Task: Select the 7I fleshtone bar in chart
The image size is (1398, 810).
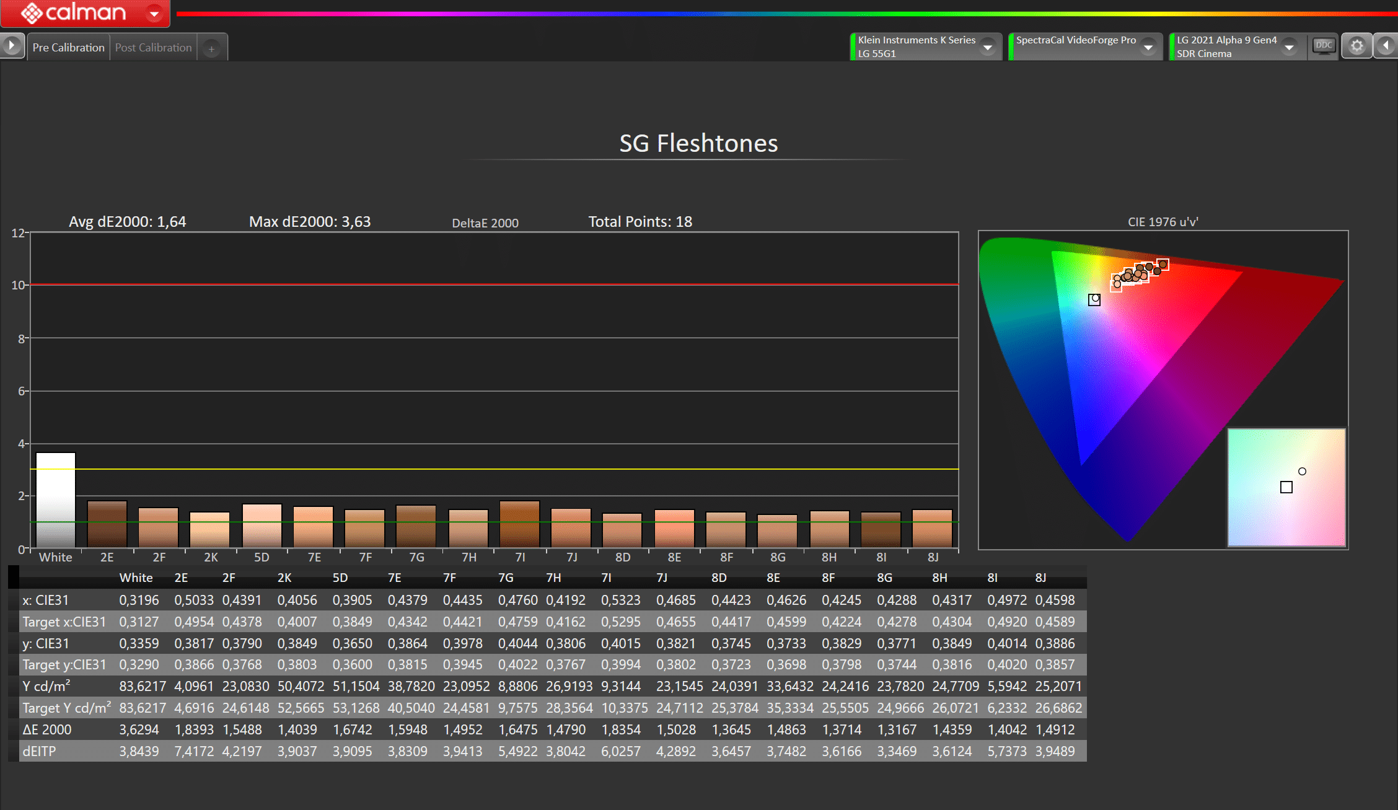Action: click(519, 524)
